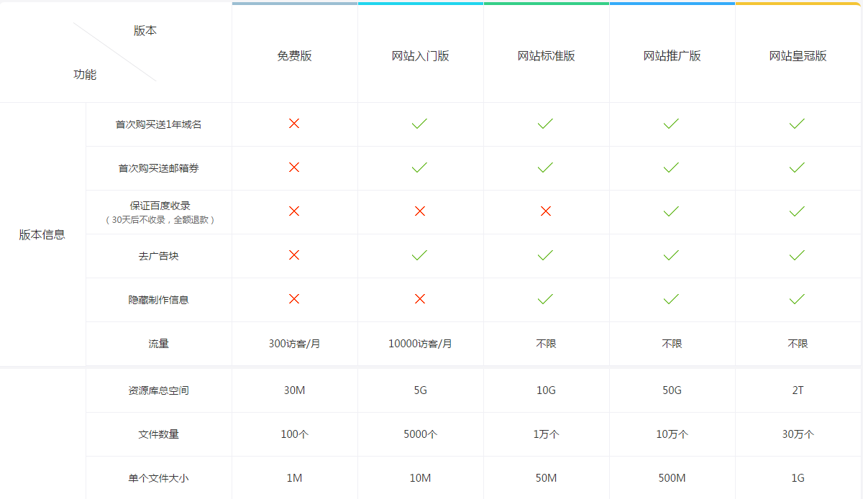Click checkmark for 网站标准版 隐藏制作信息

[546, 299]
